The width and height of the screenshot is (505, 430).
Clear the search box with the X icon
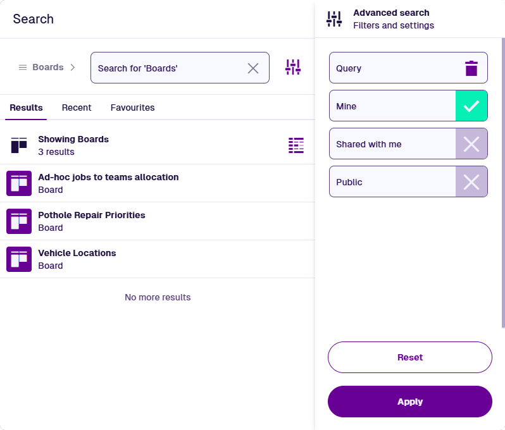click(253, 68)
